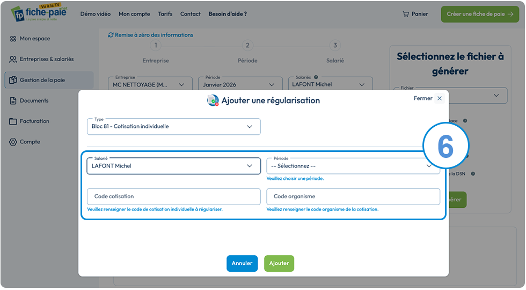
Task: Open Tarifs menu item
Action: pyautogui.click(x=165, y=14)
